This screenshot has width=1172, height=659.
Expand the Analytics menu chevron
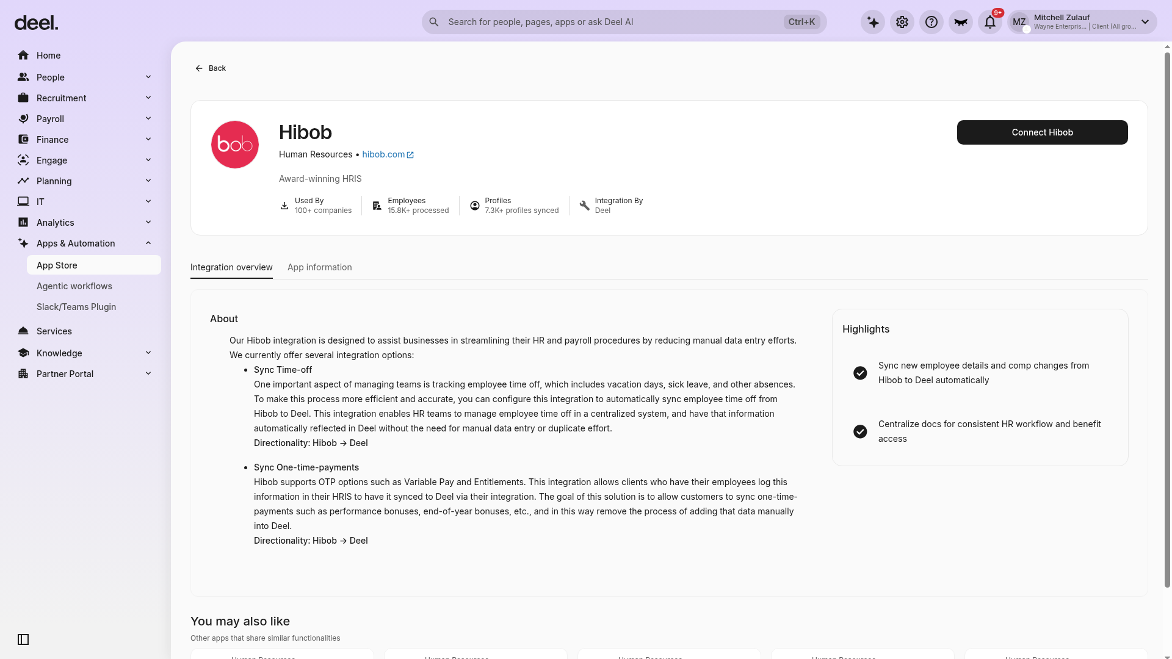point(148,222)
